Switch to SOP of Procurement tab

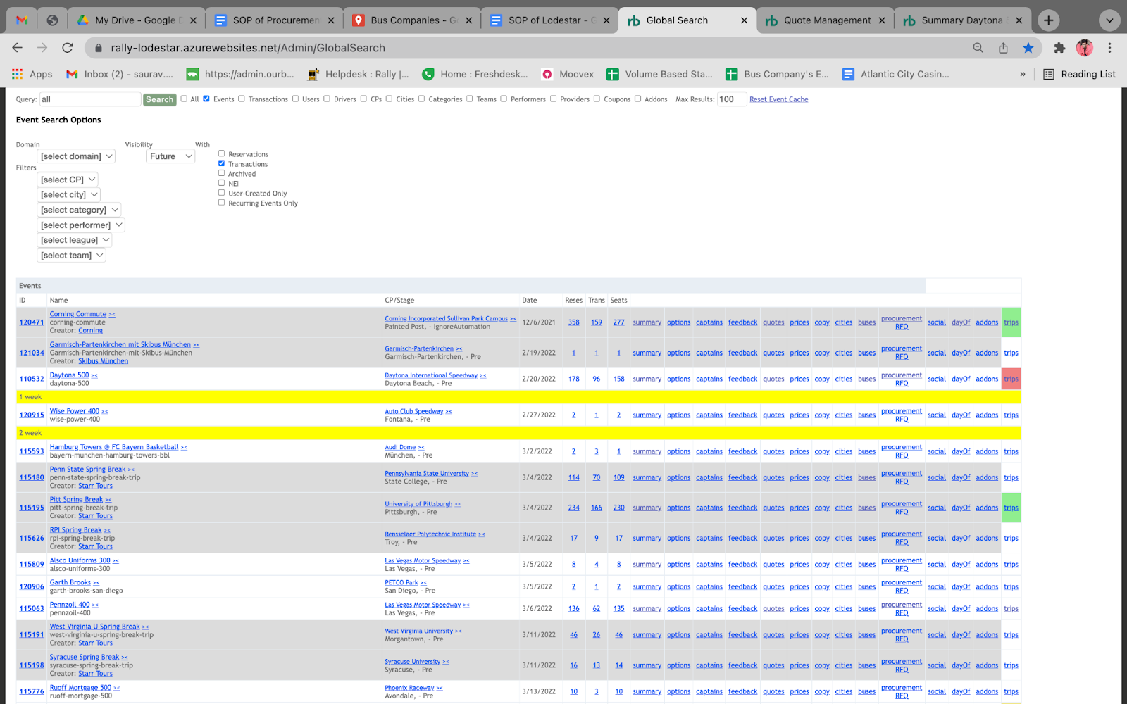coord(275,20)
